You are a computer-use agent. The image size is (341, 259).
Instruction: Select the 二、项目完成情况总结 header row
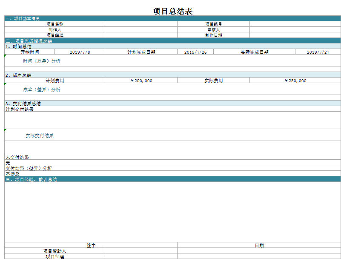pyautogui.click(x=29, y=41)
